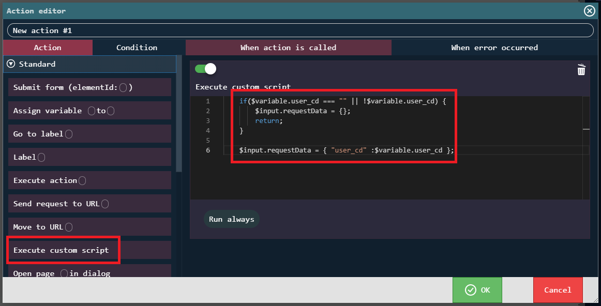Click line 6 in the code editor
The height and width of the screenshot is (306, 601).
(347, 150)
